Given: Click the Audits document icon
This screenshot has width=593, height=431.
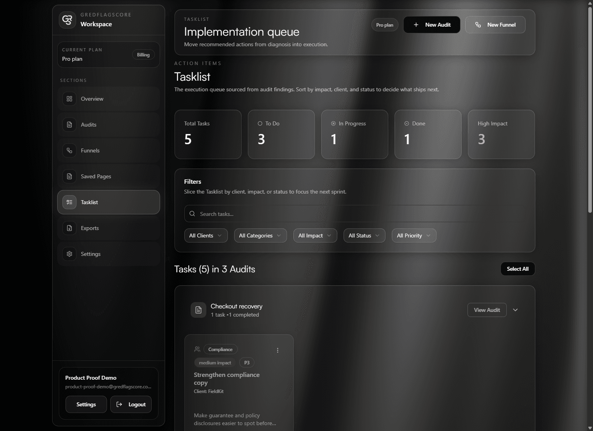Looking at the screenshot, I should coord(69,125).
